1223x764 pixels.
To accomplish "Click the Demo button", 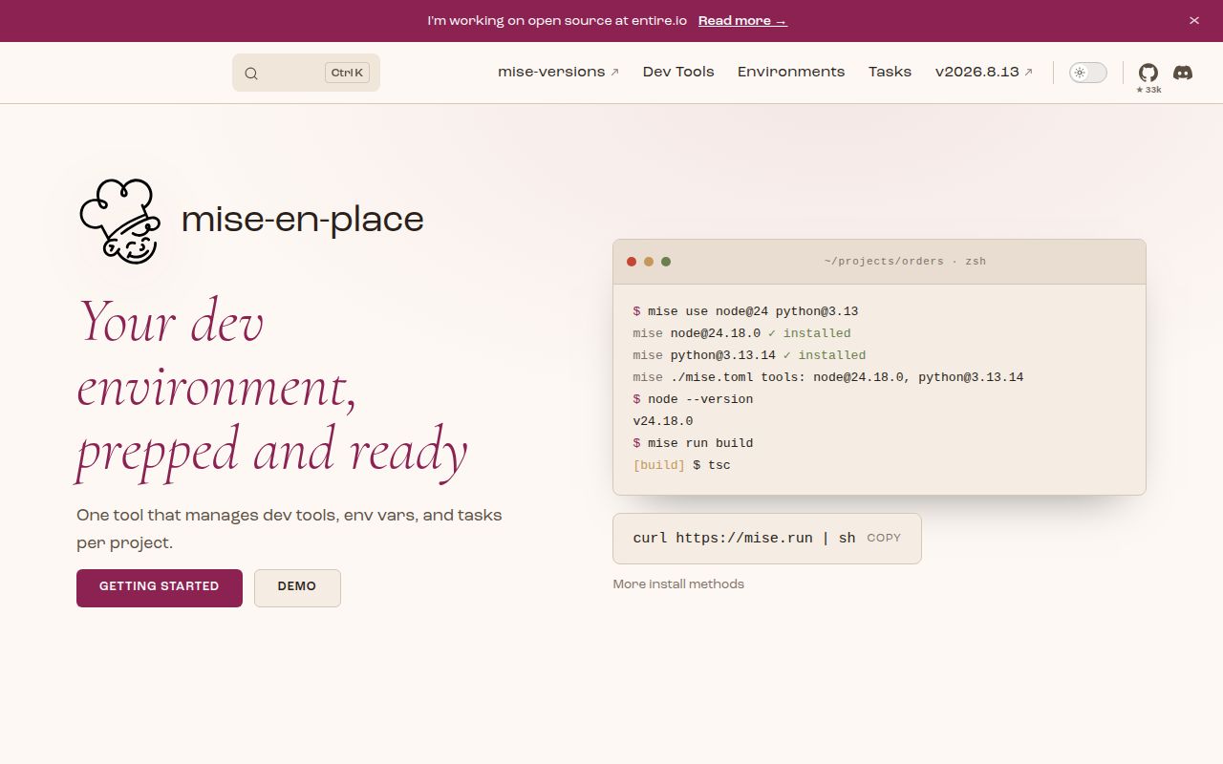I will pos(297,587).
